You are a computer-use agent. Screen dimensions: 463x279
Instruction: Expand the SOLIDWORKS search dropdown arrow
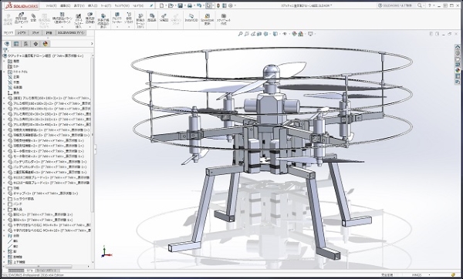pos(424,5)
